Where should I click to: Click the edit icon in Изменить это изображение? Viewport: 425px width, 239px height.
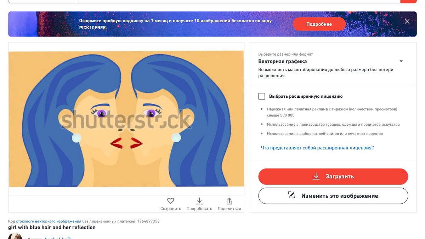click(291, 195)
